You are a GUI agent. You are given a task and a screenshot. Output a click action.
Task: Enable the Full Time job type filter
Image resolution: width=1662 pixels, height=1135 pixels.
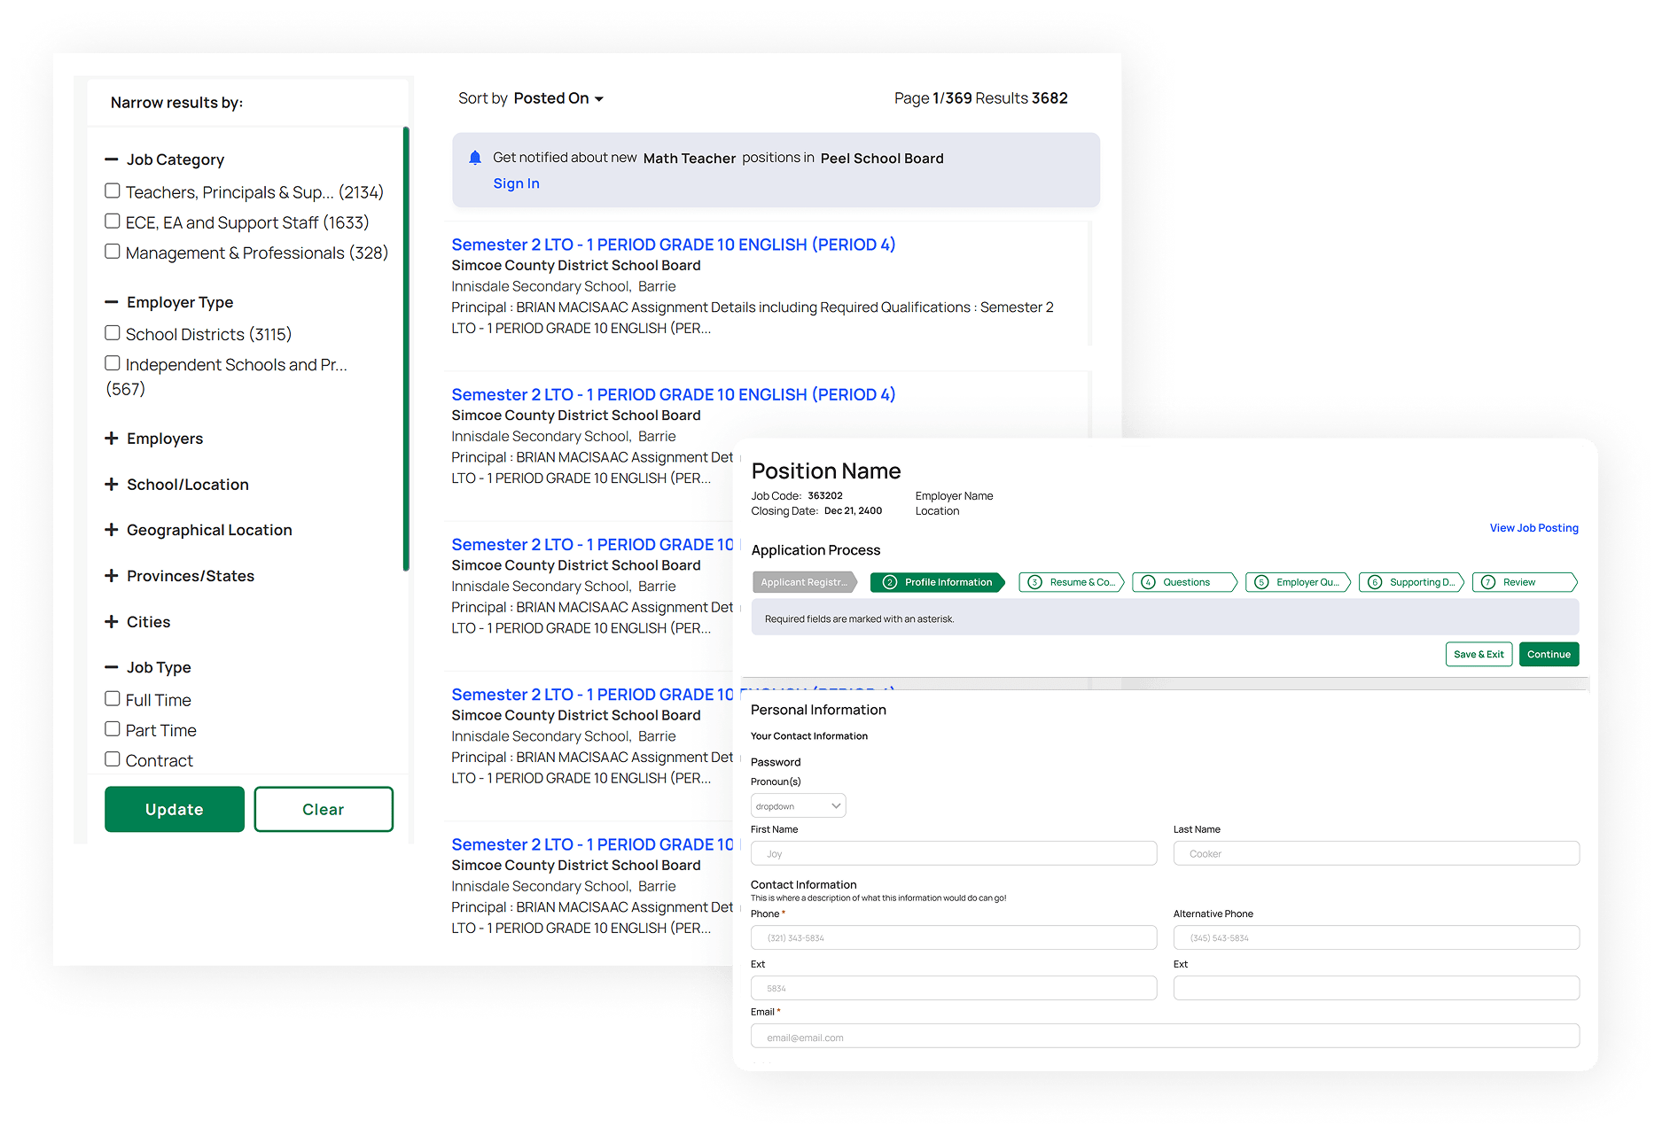point(112,698)
